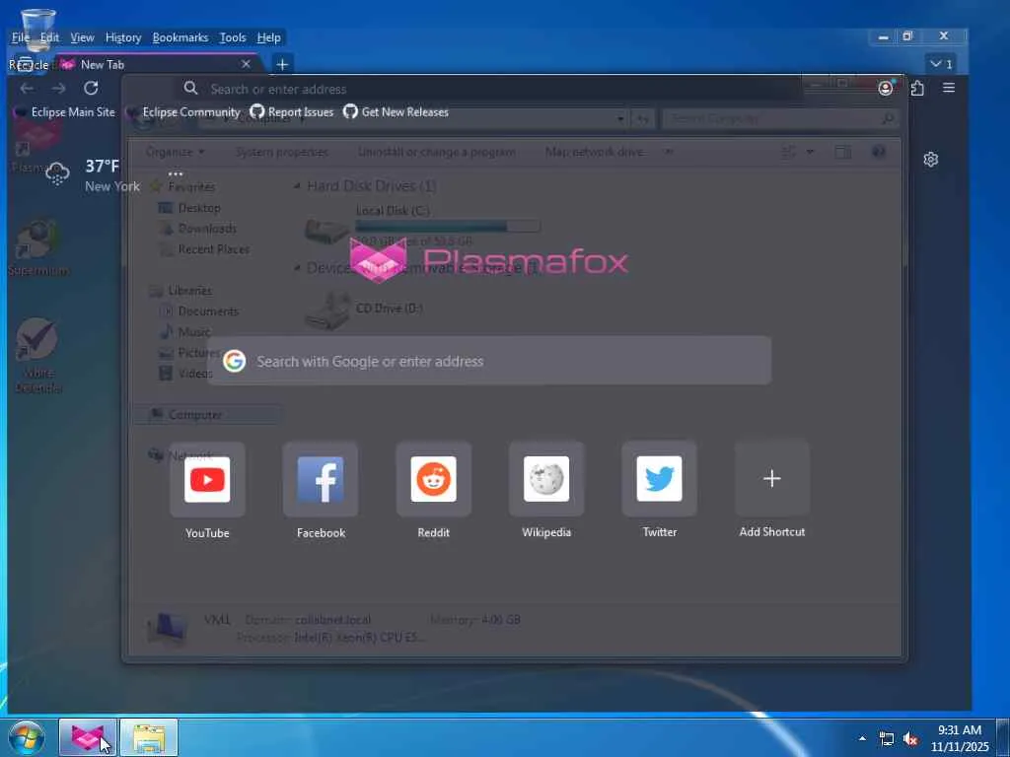Show hidden tray icons arrow
This screenshot has width=1010, height=757.
tap(862, 738)
